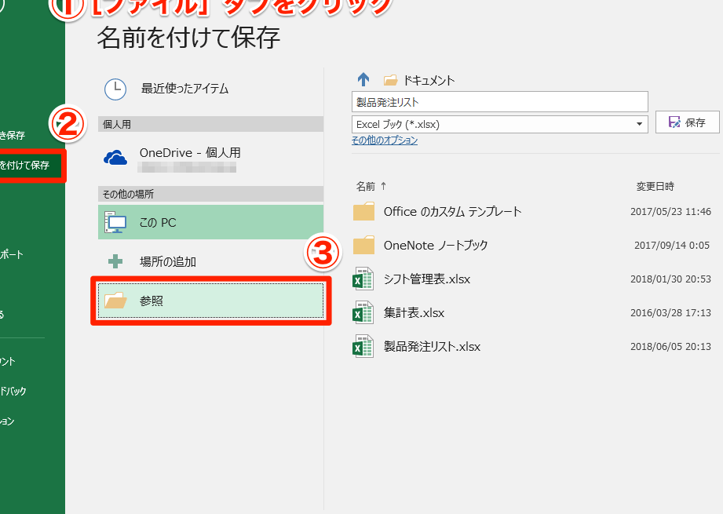Select OneDrive - 個人用 location
Screen dimensions: 723x514
click(x=210, y=158)
